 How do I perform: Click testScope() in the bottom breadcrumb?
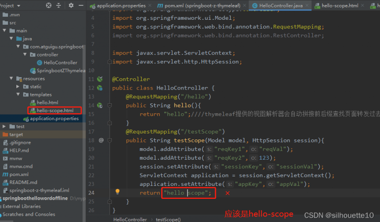pyautogui.click(x=168, y=219)
